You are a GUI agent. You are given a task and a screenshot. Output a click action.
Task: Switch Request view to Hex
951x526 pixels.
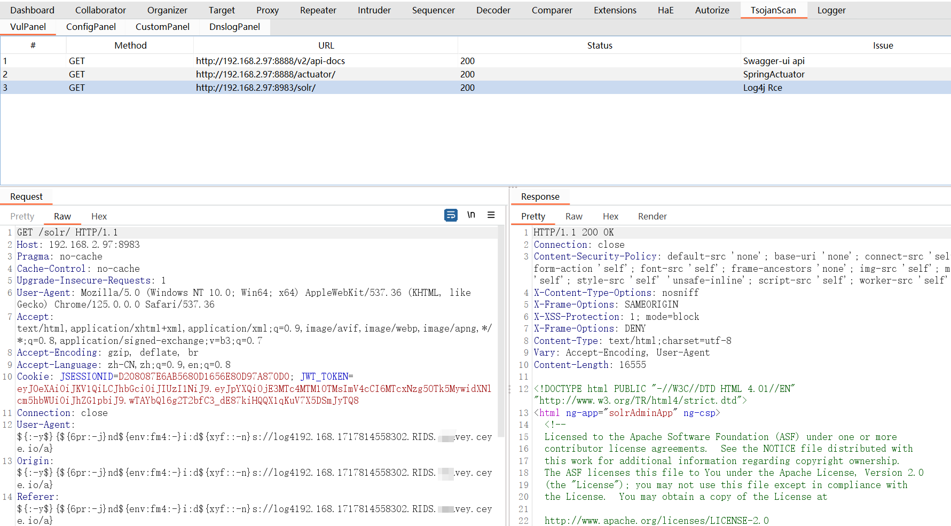[x=99, y=216]
